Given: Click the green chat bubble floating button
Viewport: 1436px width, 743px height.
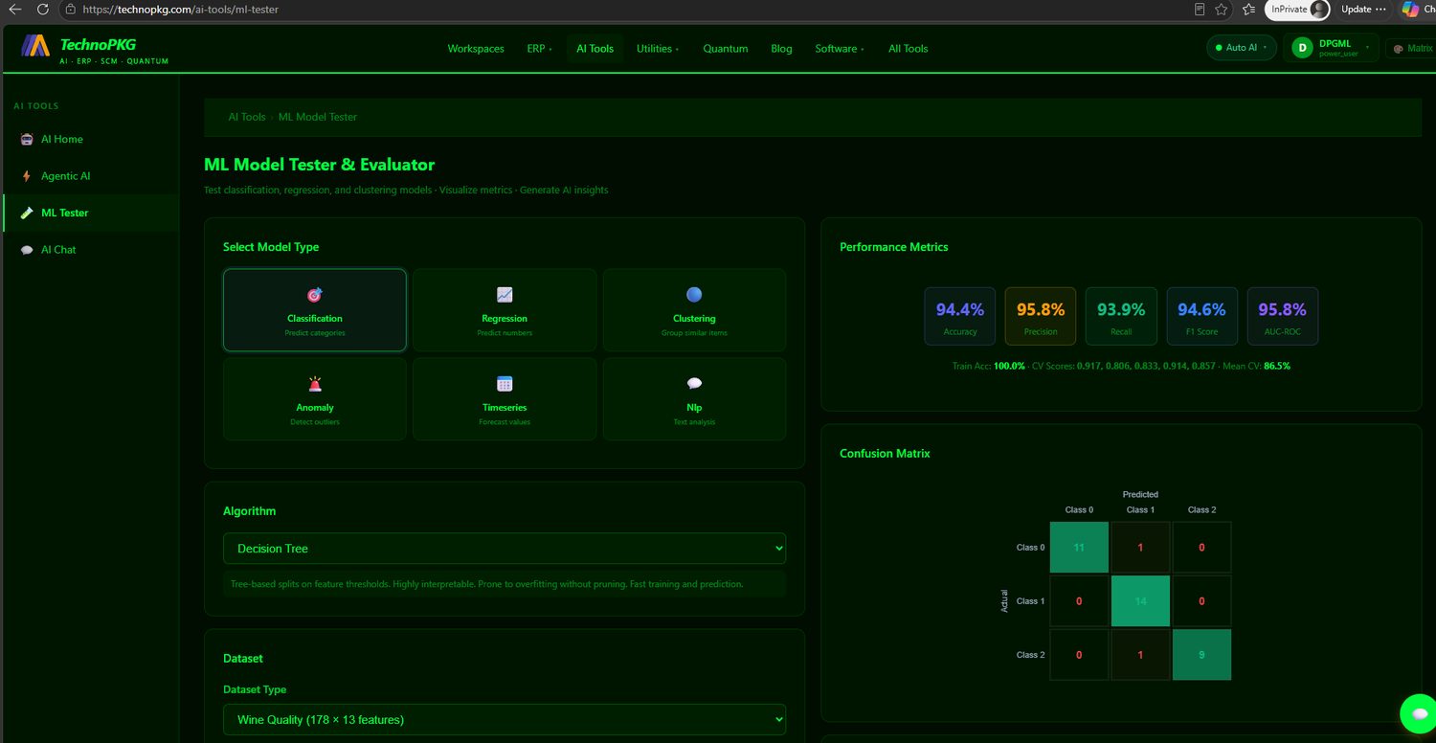Looking at the screenshot, I should [1418, 713].
